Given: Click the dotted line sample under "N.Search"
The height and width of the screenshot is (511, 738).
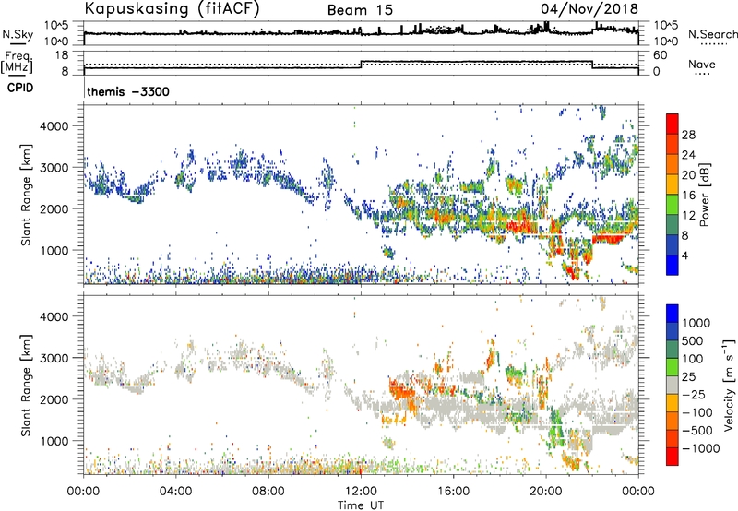Looking at the screenshot, I should pos(713,43).
